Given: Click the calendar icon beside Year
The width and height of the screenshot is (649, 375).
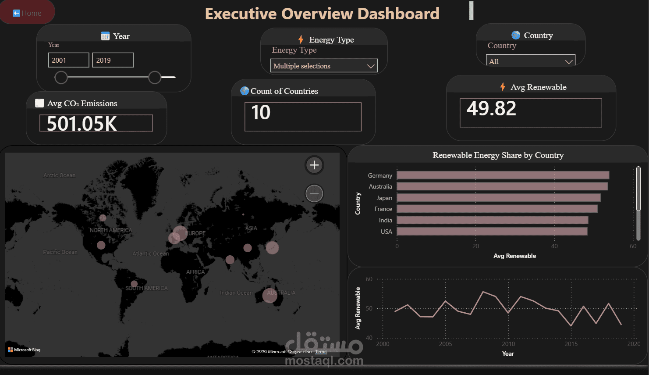Looking at the screenshot, I should 105,36.
